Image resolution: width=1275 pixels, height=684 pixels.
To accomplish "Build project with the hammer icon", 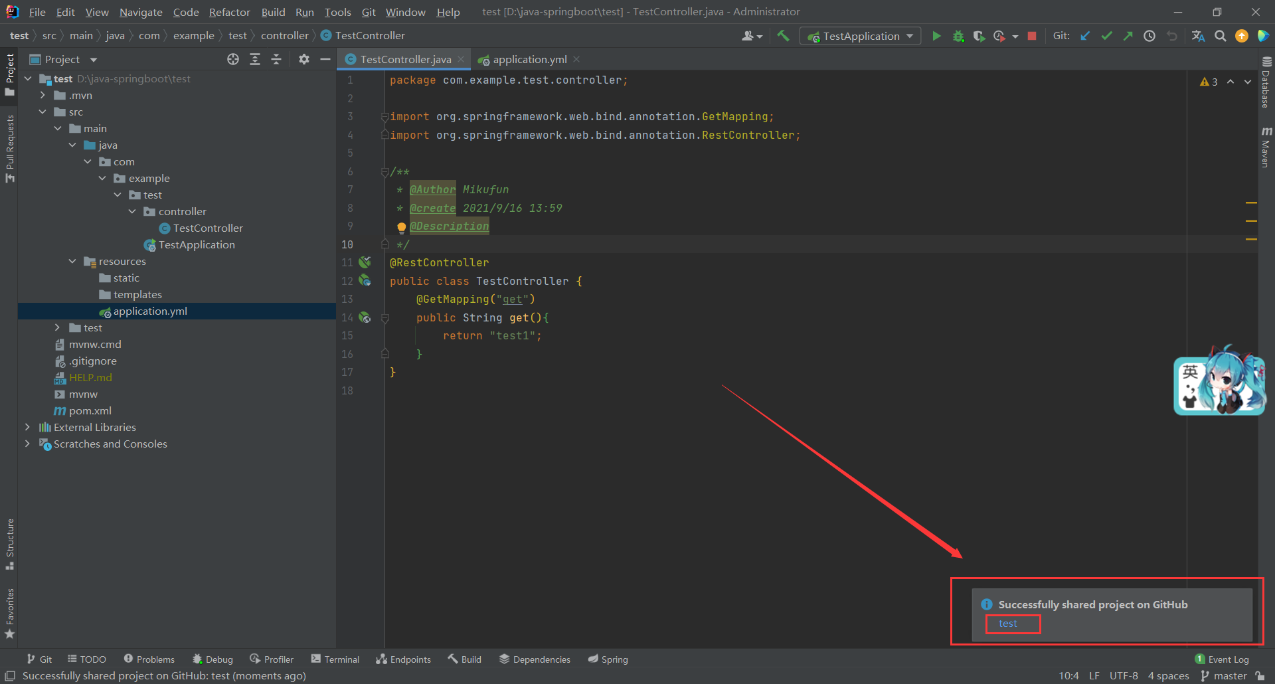I will pos(784,36).
